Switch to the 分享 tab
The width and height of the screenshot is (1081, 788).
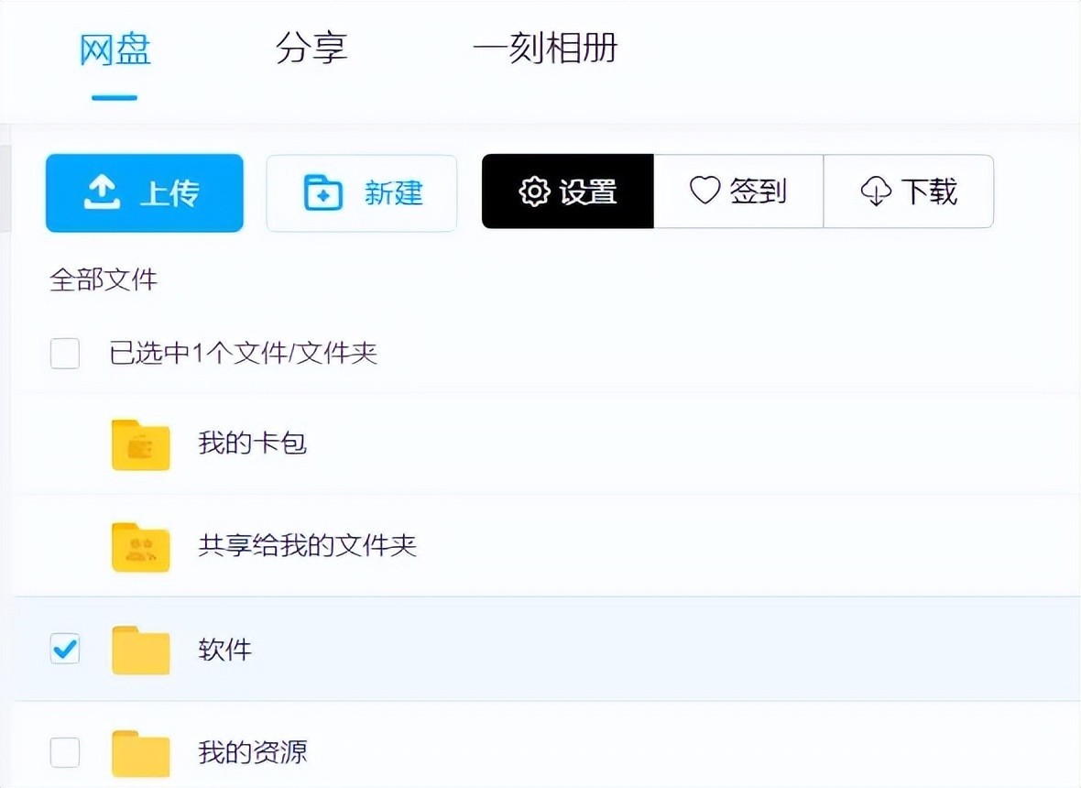311,49
